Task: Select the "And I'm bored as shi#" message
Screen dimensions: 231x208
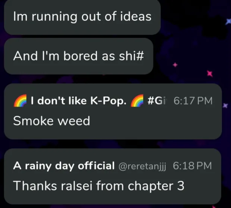Action: (78, 56)
